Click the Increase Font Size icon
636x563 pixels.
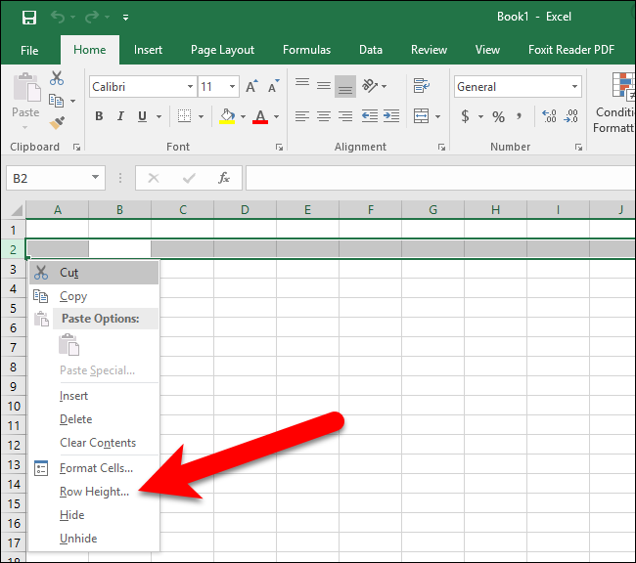click(x=251, y=86)
